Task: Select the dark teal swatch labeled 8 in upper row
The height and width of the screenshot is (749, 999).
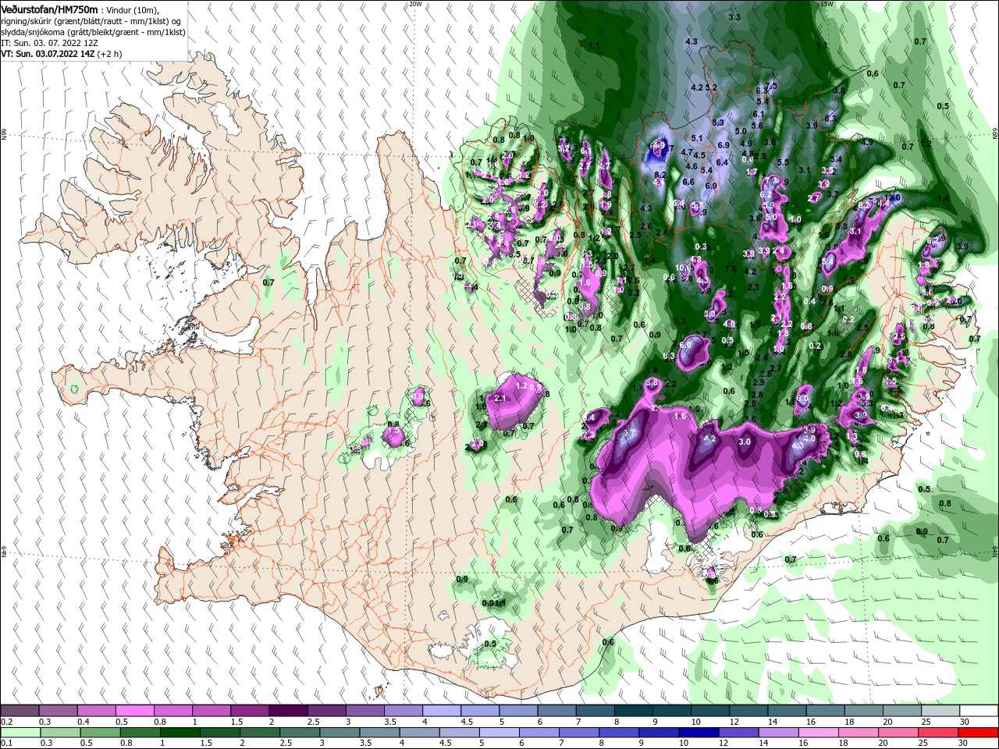Action: coord(634,711)
